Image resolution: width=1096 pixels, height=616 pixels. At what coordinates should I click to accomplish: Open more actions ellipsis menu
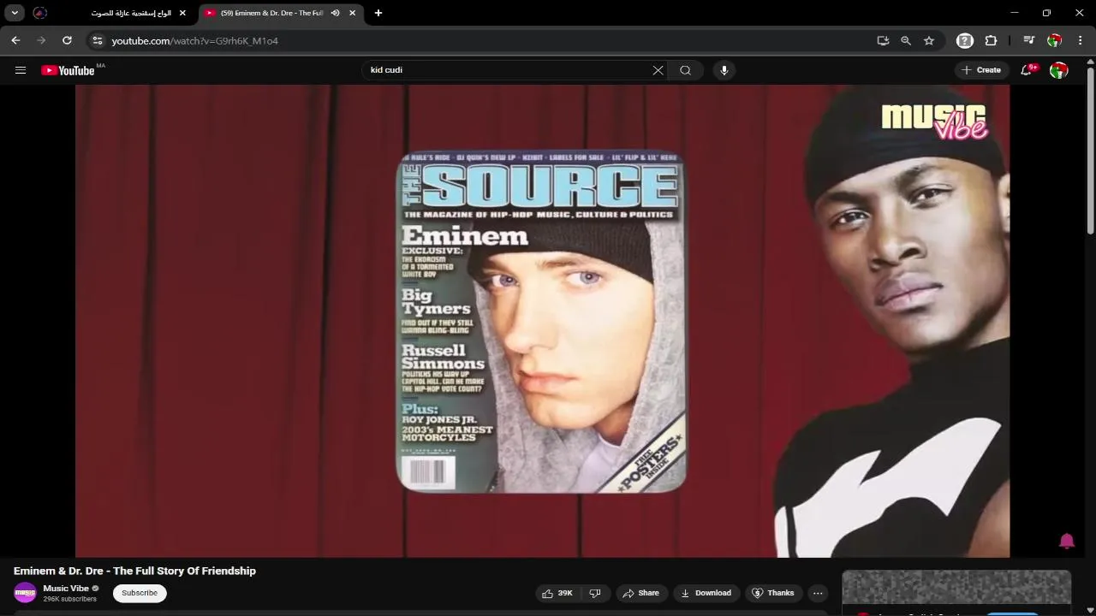click(x=818, y=593)
